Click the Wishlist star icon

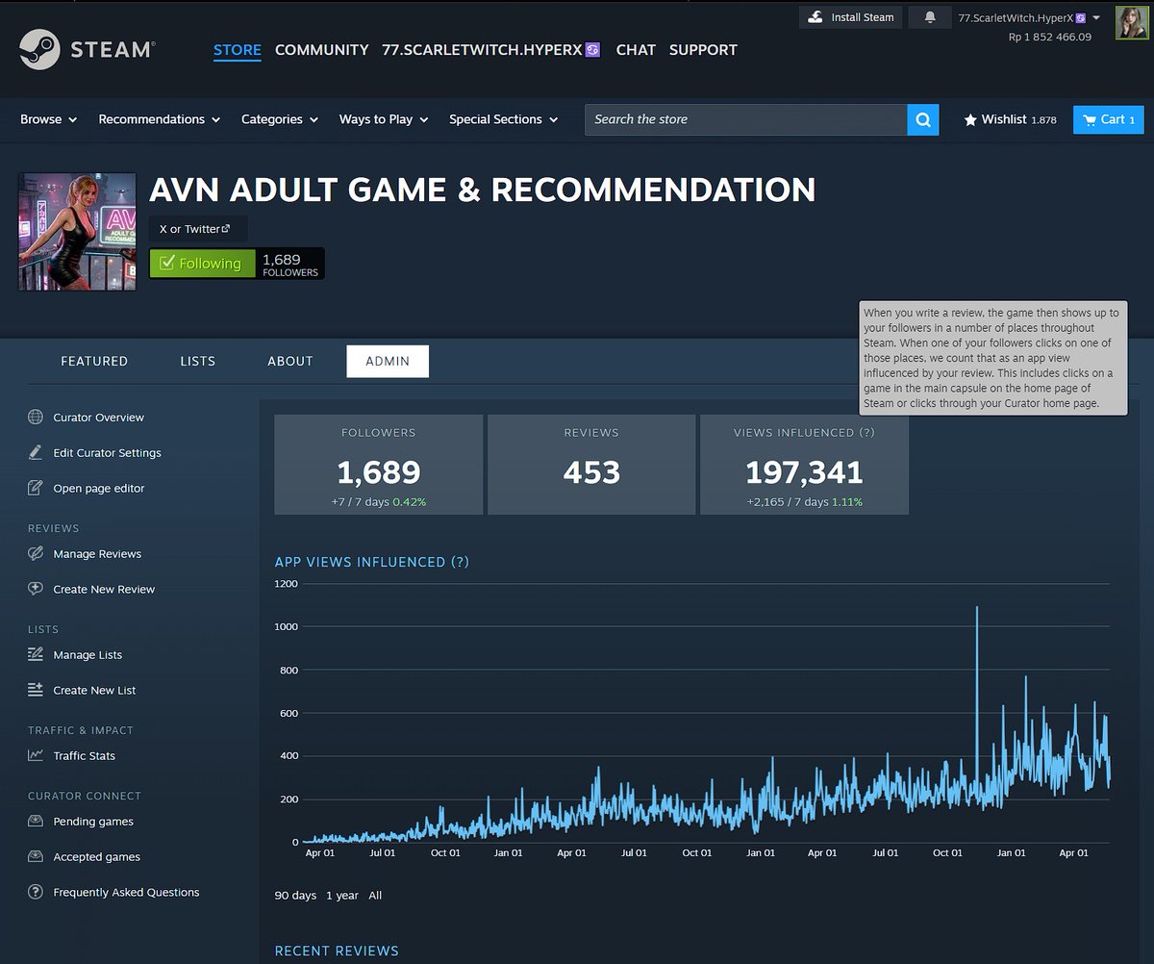click(970, 119)
